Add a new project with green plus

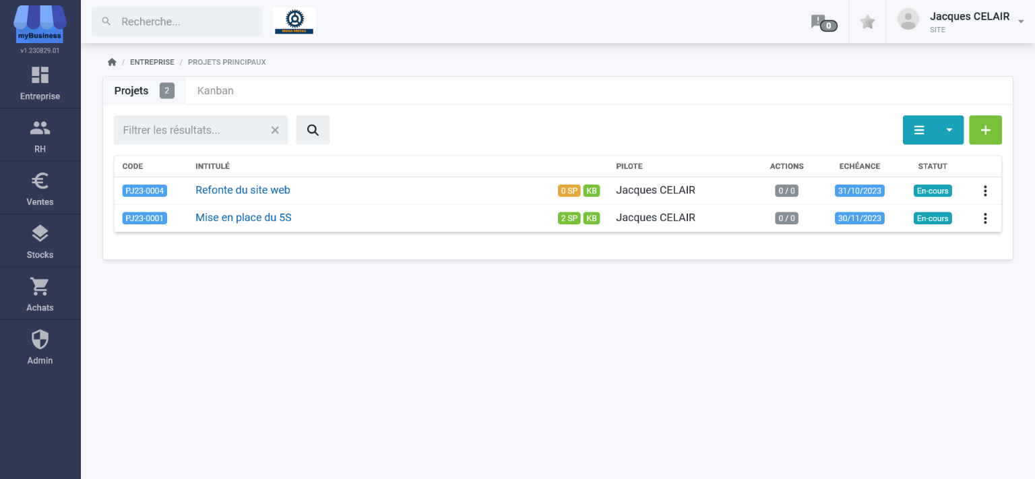(x=986, y=130)
